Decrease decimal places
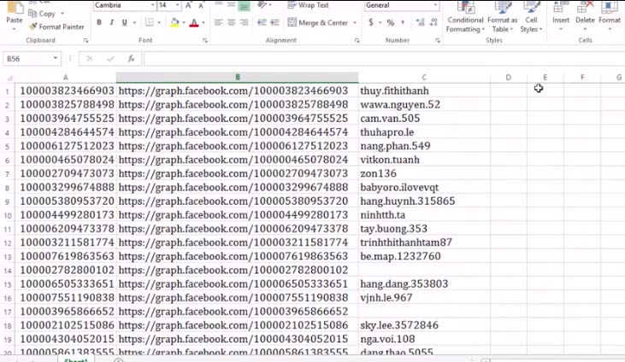 (433, 23)
